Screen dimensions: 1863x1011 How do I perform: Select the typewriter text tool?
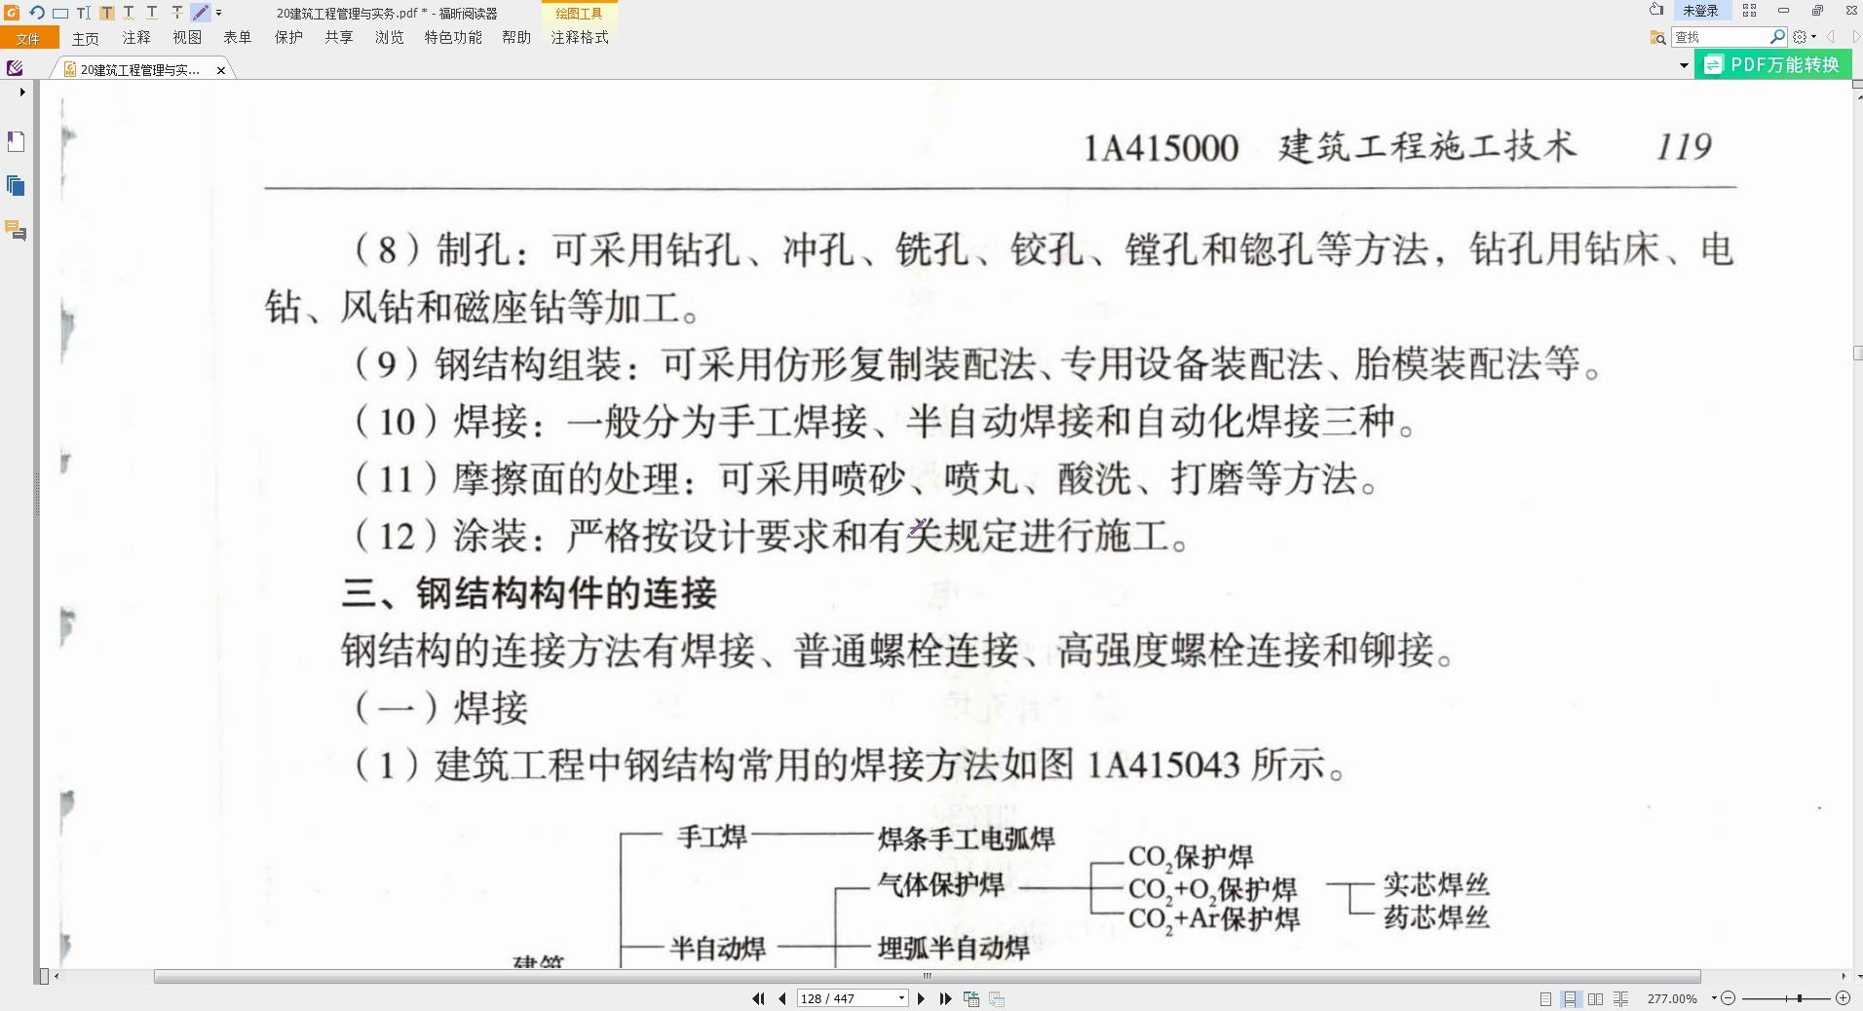pos(84,13)
